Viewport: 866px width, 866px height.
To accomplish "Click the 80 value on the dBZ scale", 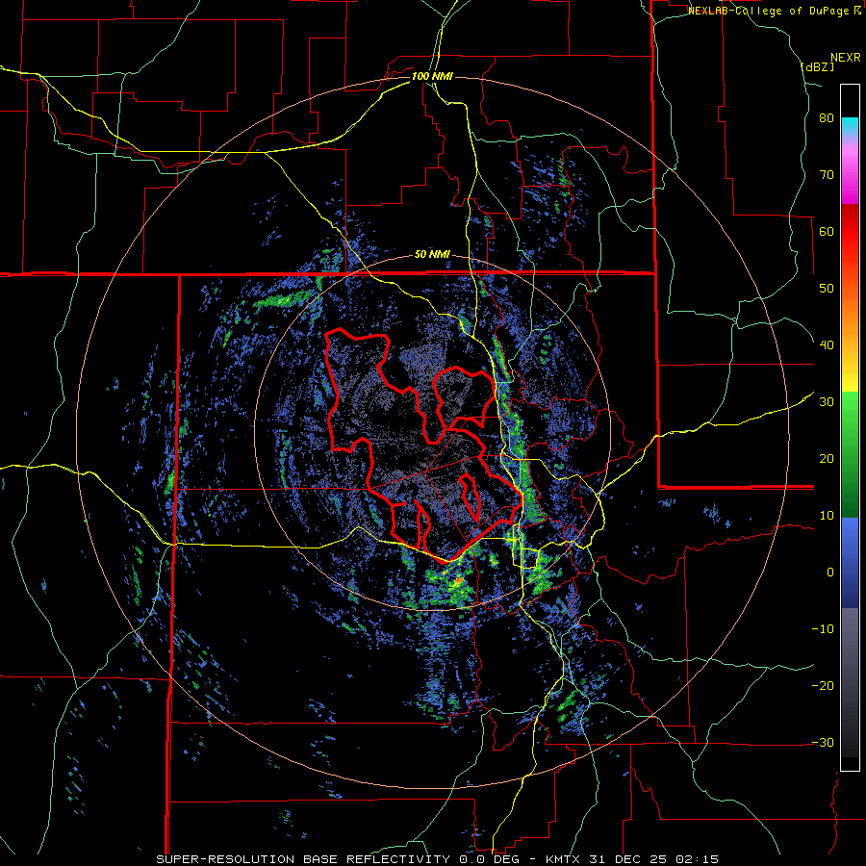I will (827, 118).
